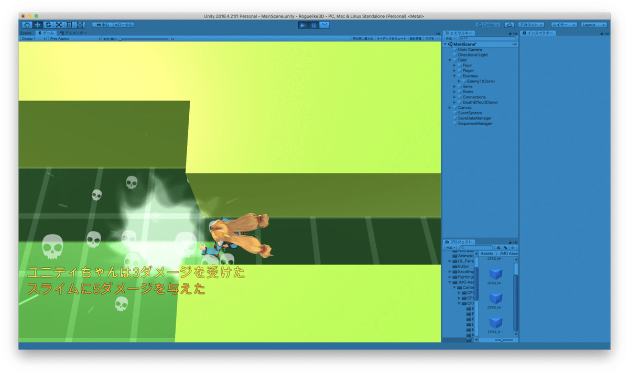
Task: Collapse the Field object arrow
Action: pos(450,60)
